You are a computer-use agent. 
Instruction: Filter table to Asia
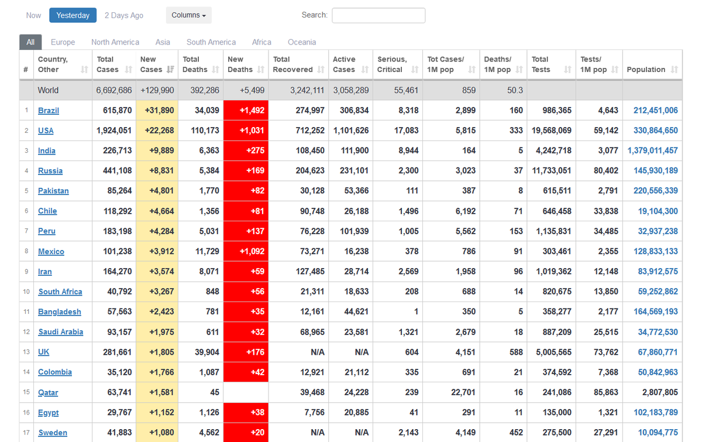163,42
